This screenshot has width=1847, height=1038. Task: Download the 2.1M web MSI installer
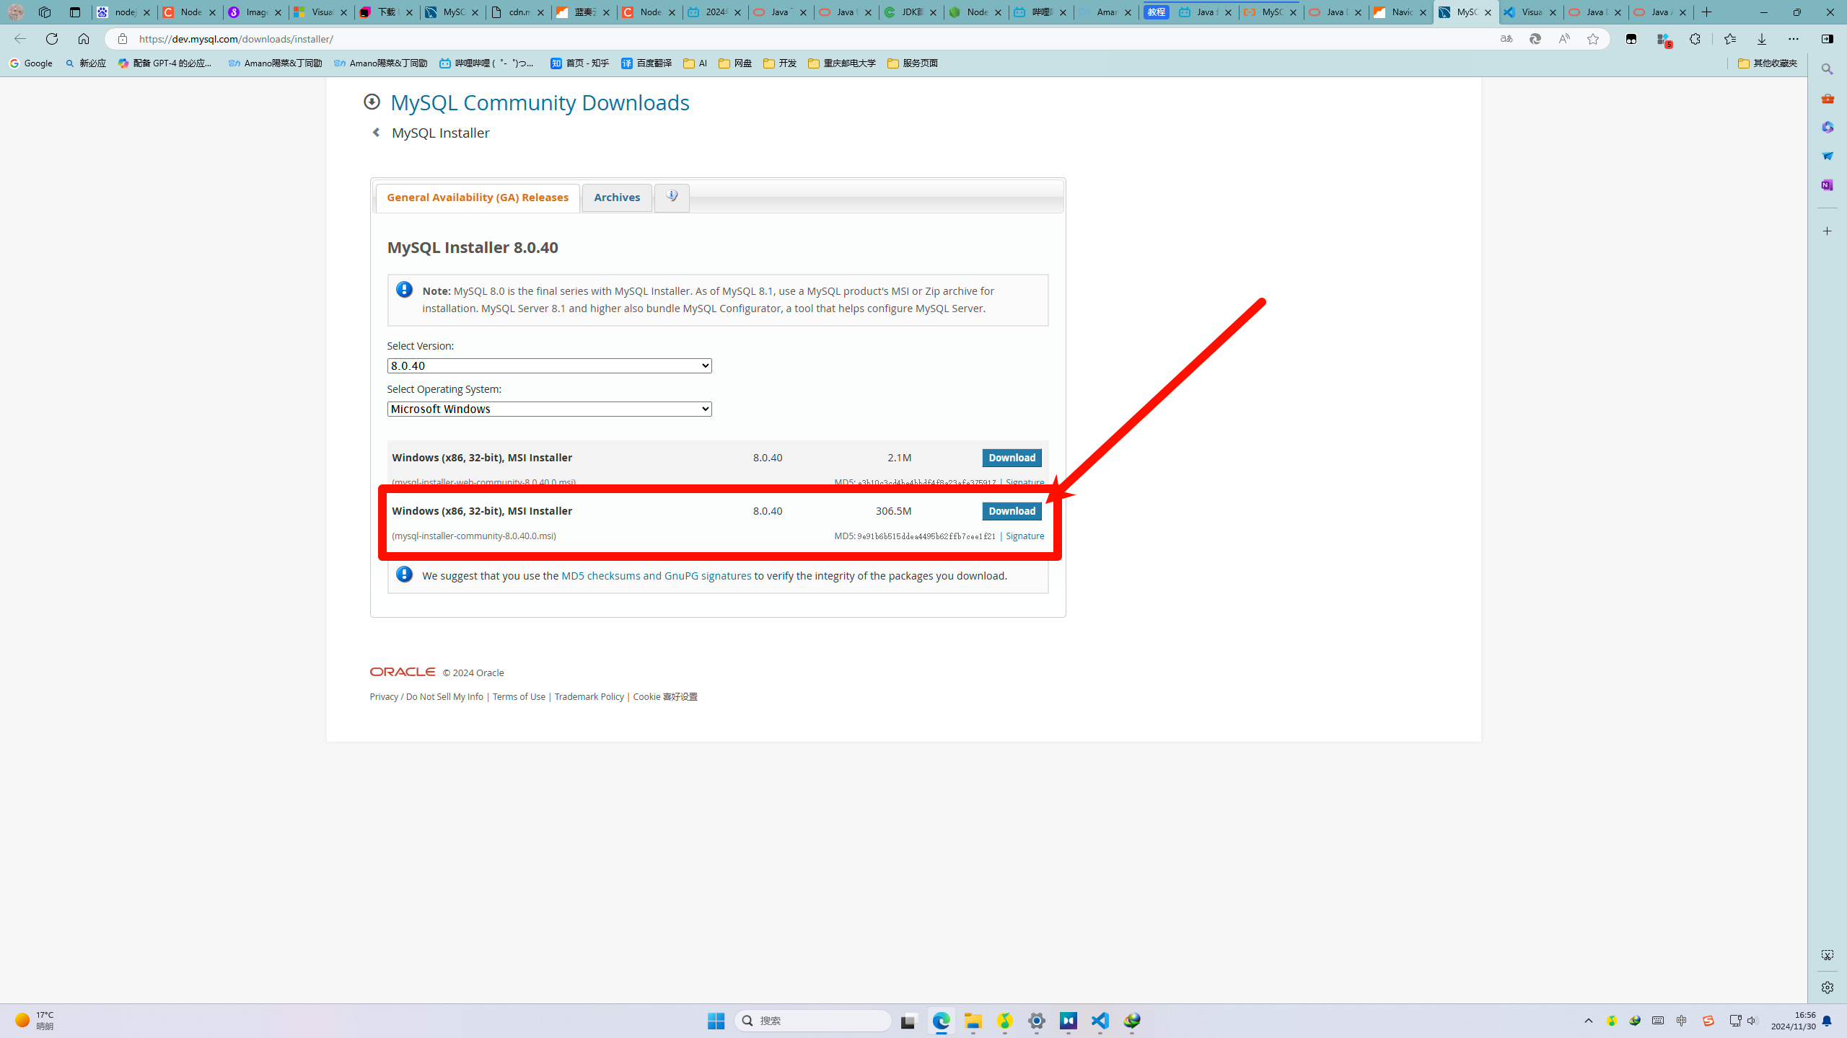1012,458
